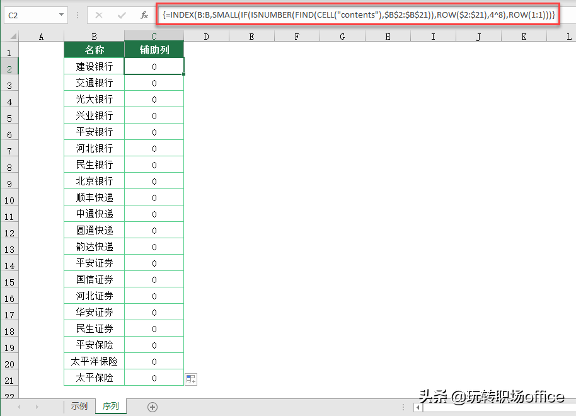This screenshot has height=416, width=576.
Task: Click cell containing 太平保险
Action: coord(95,378)
